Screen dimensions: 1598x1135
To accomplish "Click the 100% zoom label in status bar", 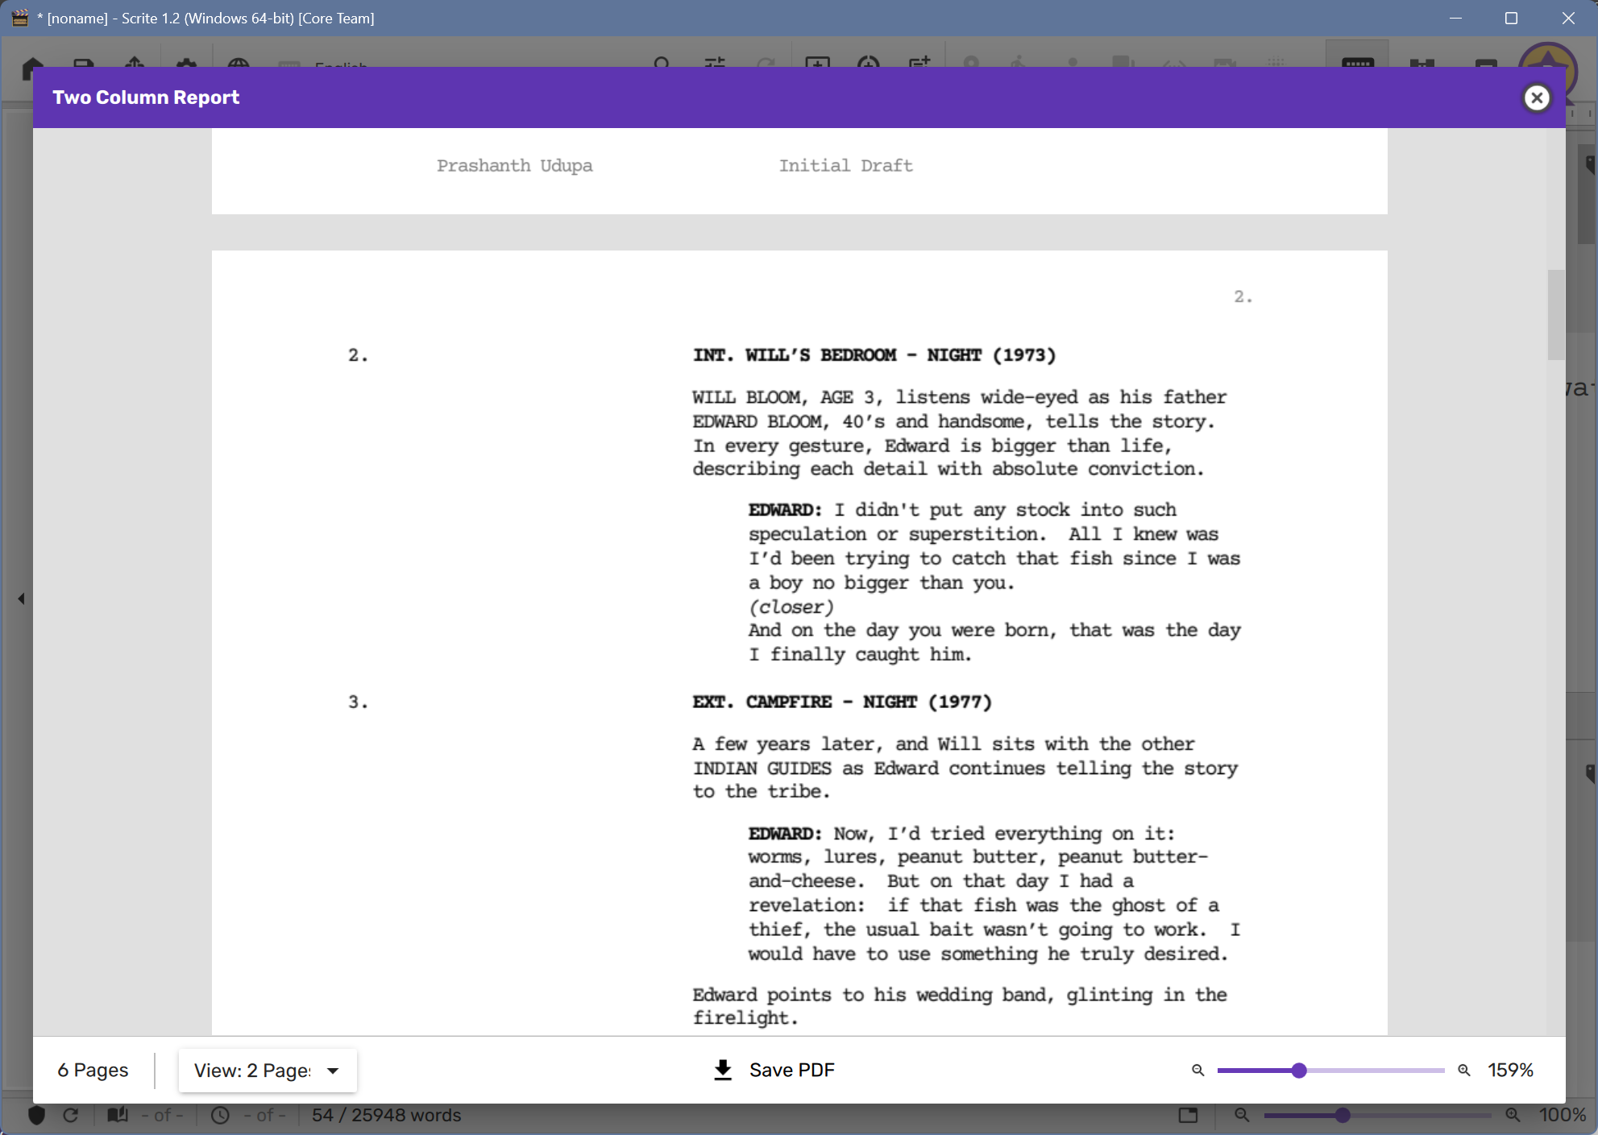I will (x=1563, y=1115).
